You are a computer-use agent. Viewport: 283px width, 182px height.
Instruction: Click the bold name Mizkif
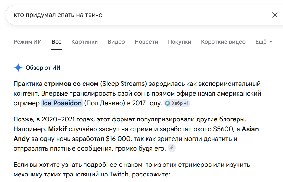[x=58, y=129]
